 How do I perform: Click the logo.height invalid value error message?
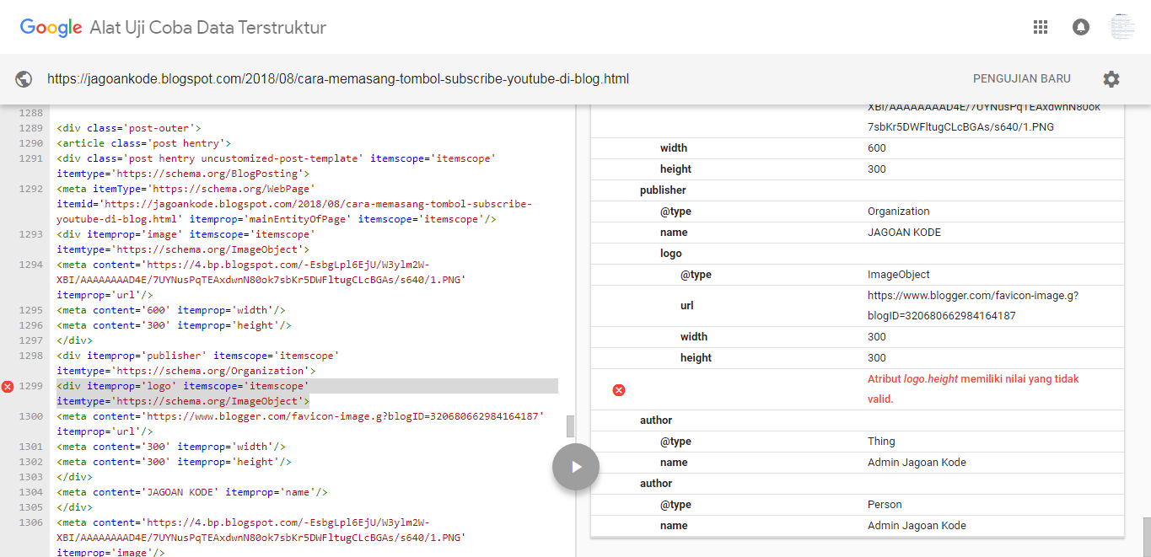coord(973,389)
